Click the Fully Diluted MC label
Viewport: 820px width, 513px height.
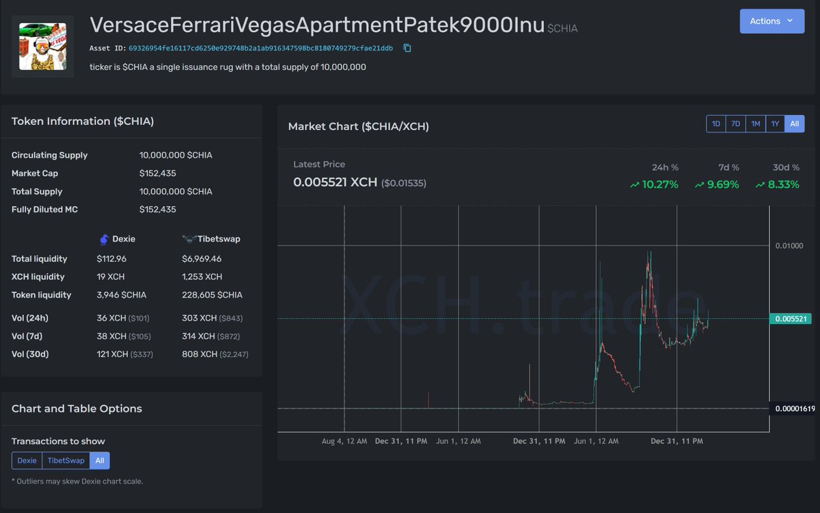pos(44,210)
